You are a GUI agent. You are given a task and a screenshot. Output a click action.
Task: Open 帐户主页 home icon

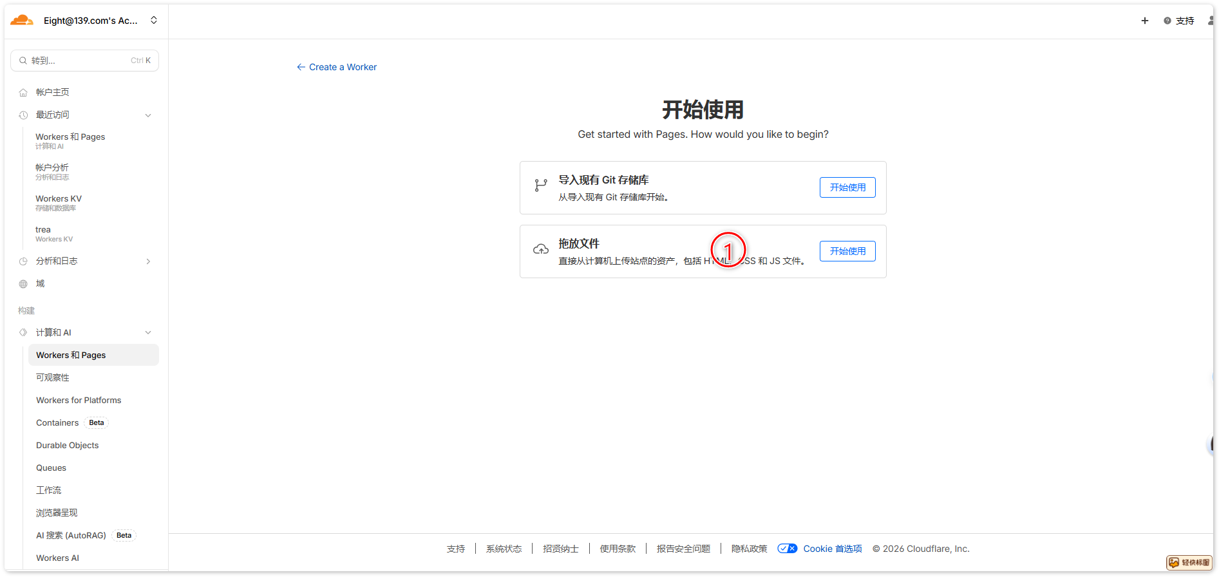coord(23,93)
